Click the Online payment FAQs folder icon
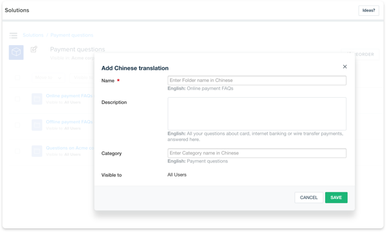 tap(37, 99)
